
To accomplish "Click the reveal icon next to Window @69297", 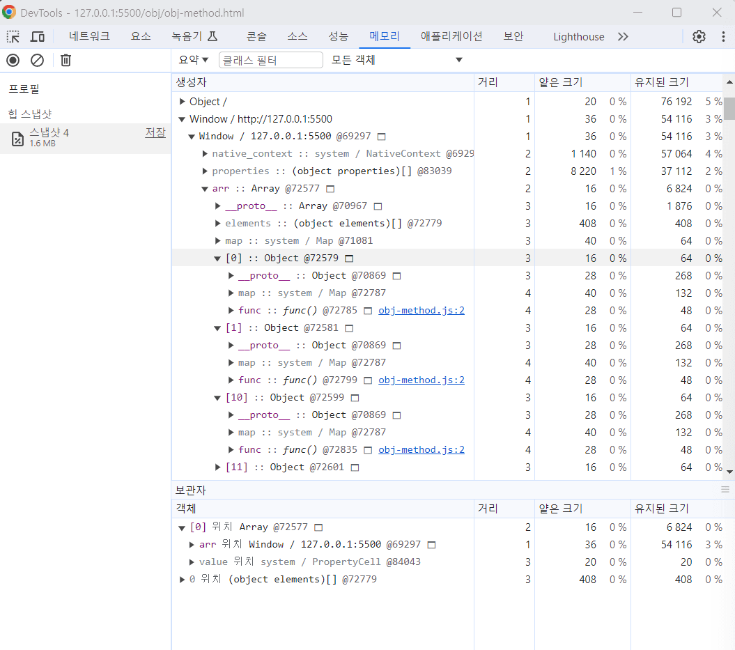I will point(380,136).
